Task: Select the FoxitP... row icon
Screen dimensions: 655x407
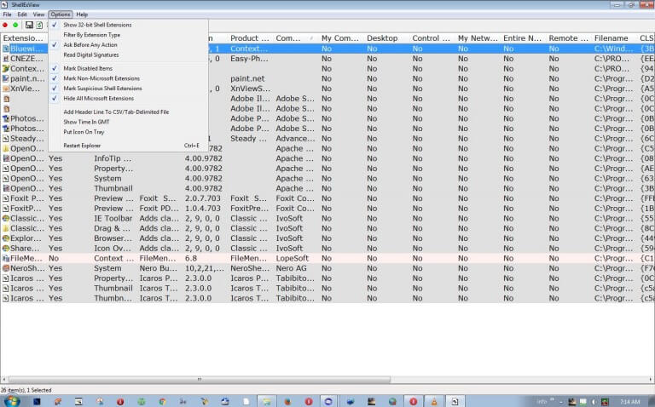Action: (x=6, y=209)
